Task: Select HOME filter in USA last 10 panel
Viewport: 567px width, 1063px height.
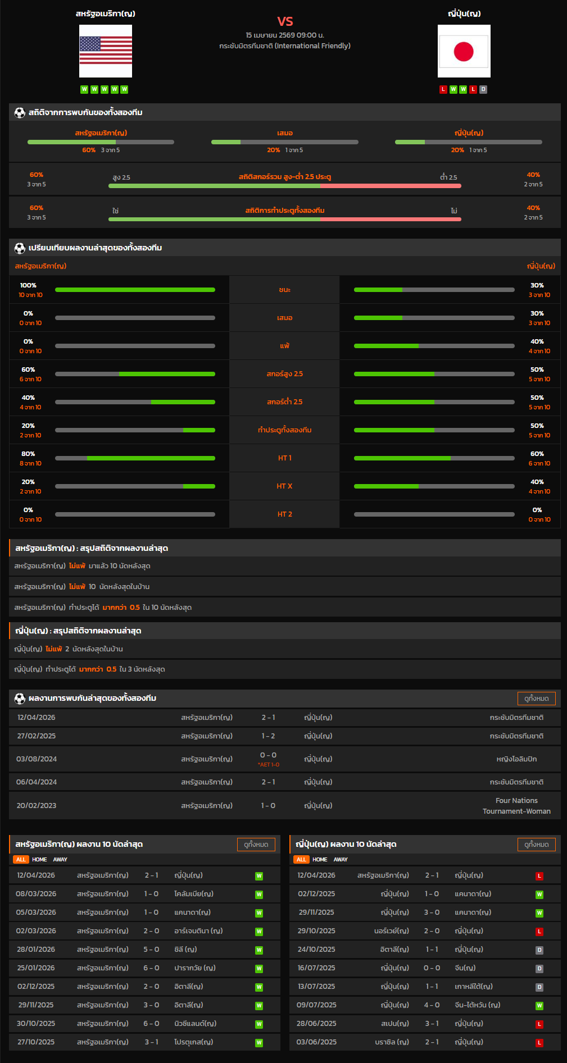Action: coord(39,859)
